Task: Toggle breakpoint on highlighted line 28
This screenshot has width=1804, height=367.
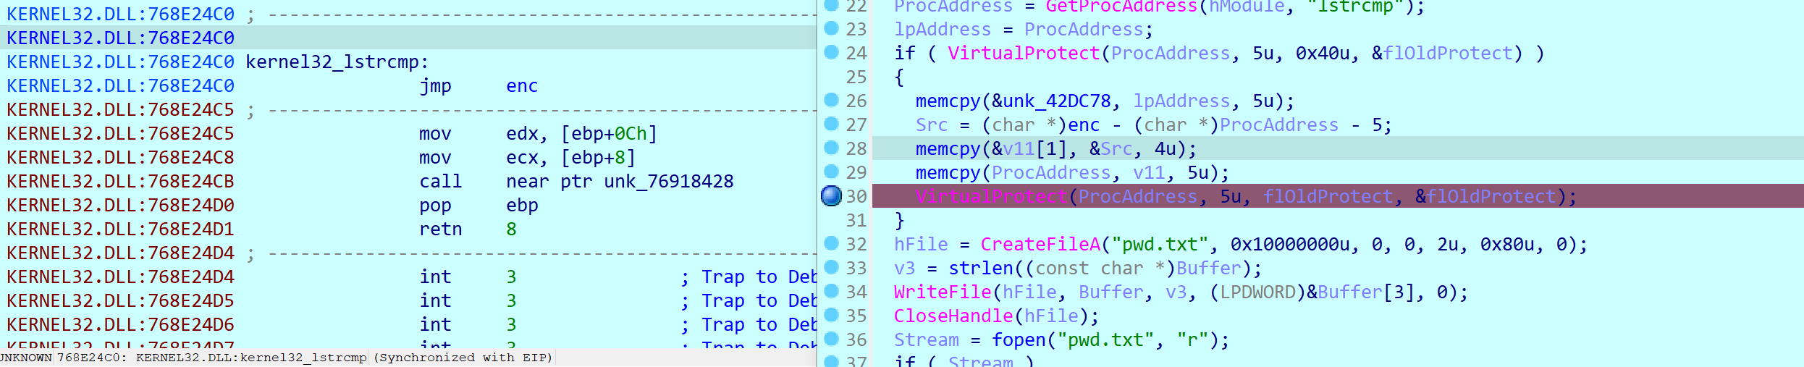Action: click(832, 148)
